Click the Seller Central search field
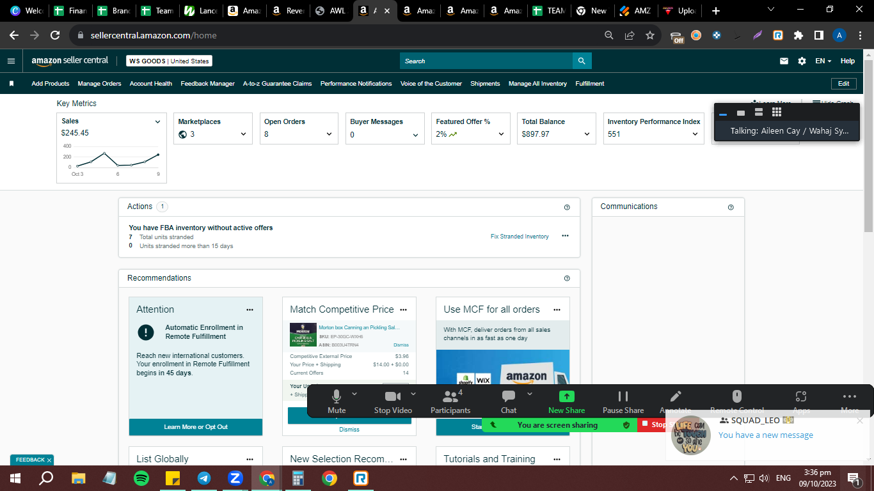Screen dimensions: 874x491 coord(486,61)
